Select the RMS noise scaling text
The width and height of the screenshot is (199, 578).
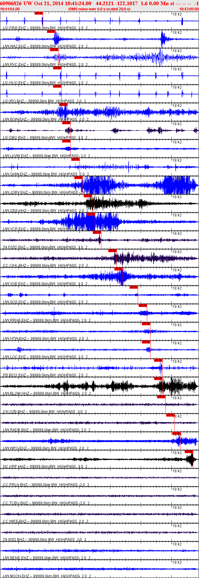click(99, 9)
